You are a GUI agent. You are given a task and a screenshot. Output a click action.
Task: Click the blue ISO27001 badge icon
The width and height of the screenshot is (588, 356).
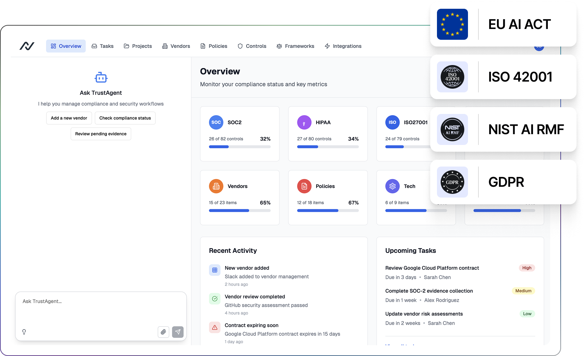(392, 122)
